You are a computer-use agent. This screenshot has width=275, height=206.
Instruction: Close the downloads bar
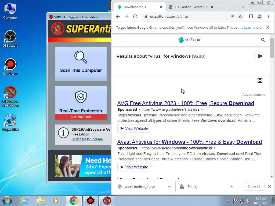point(269,186)
